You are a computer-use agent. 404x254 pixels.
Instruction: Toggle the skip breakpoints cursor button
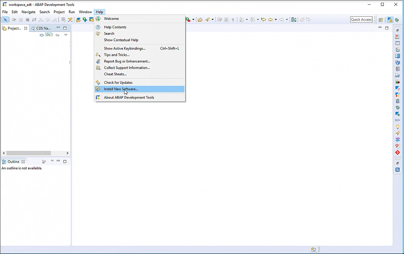click(x=5, y=20)
